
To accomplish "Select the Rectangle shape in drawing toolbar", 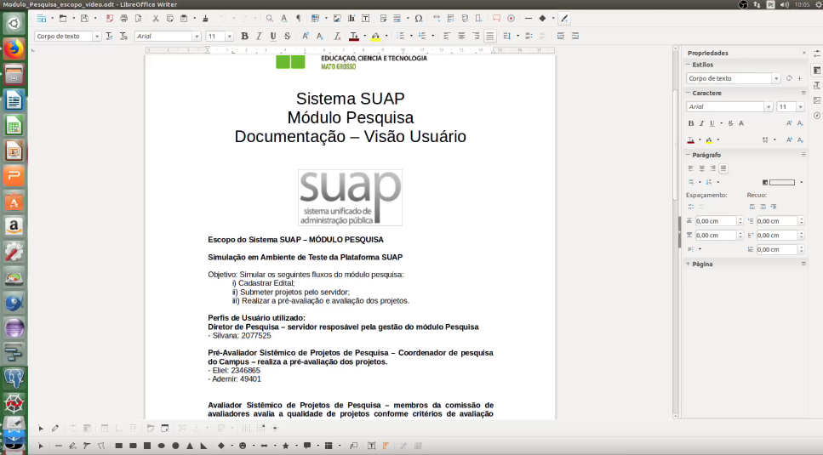I will click(x=119, y=446).
